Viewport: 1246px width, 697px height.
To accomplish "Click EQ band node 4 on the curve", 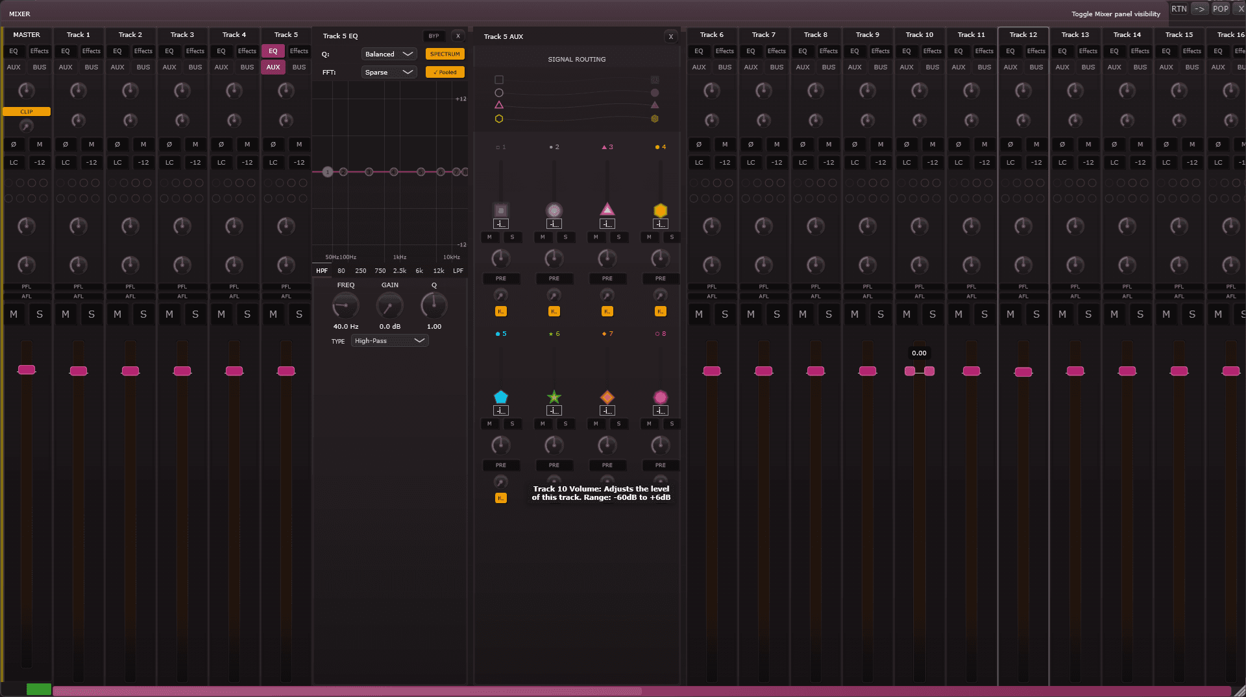I will (394, 172).
